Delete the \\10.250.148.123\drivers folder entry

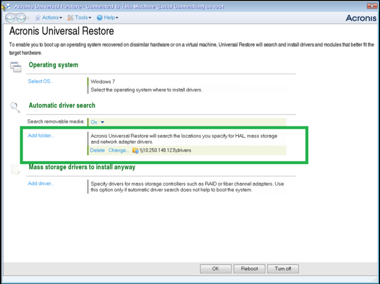pyautogui.click(x=97, y=150)
